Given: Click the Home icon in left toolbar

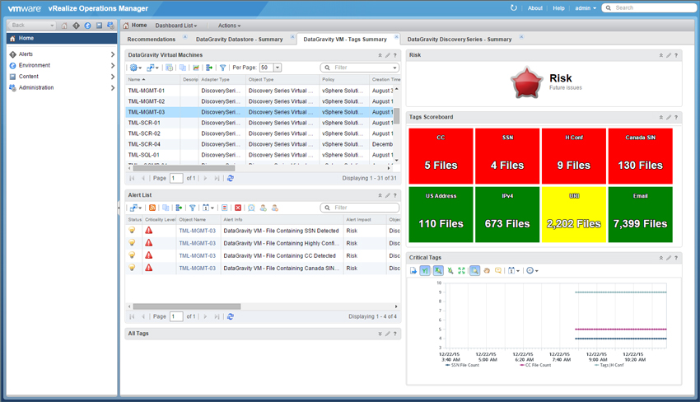Looking at the screenshot, I should [x=64, y=26].
